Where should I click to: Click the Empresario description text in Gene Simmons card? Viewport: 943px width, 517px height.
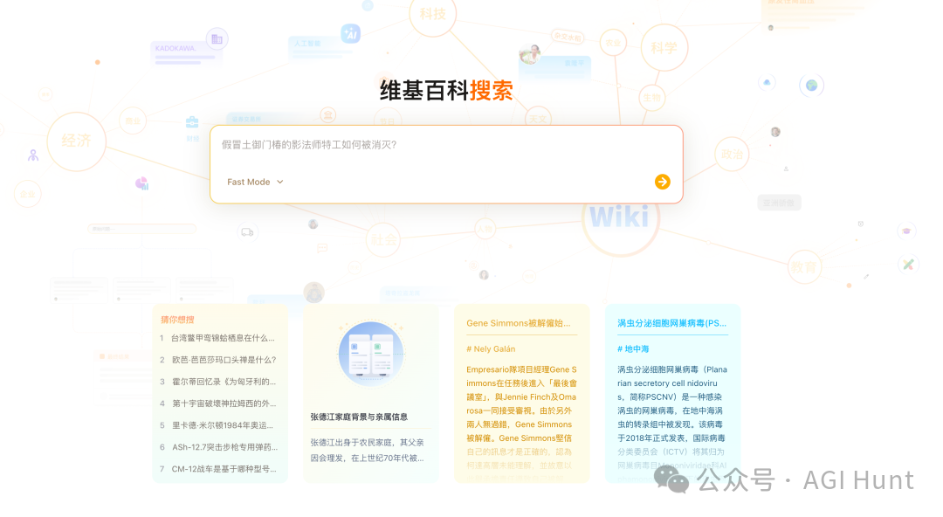click(x=521, y=424)
